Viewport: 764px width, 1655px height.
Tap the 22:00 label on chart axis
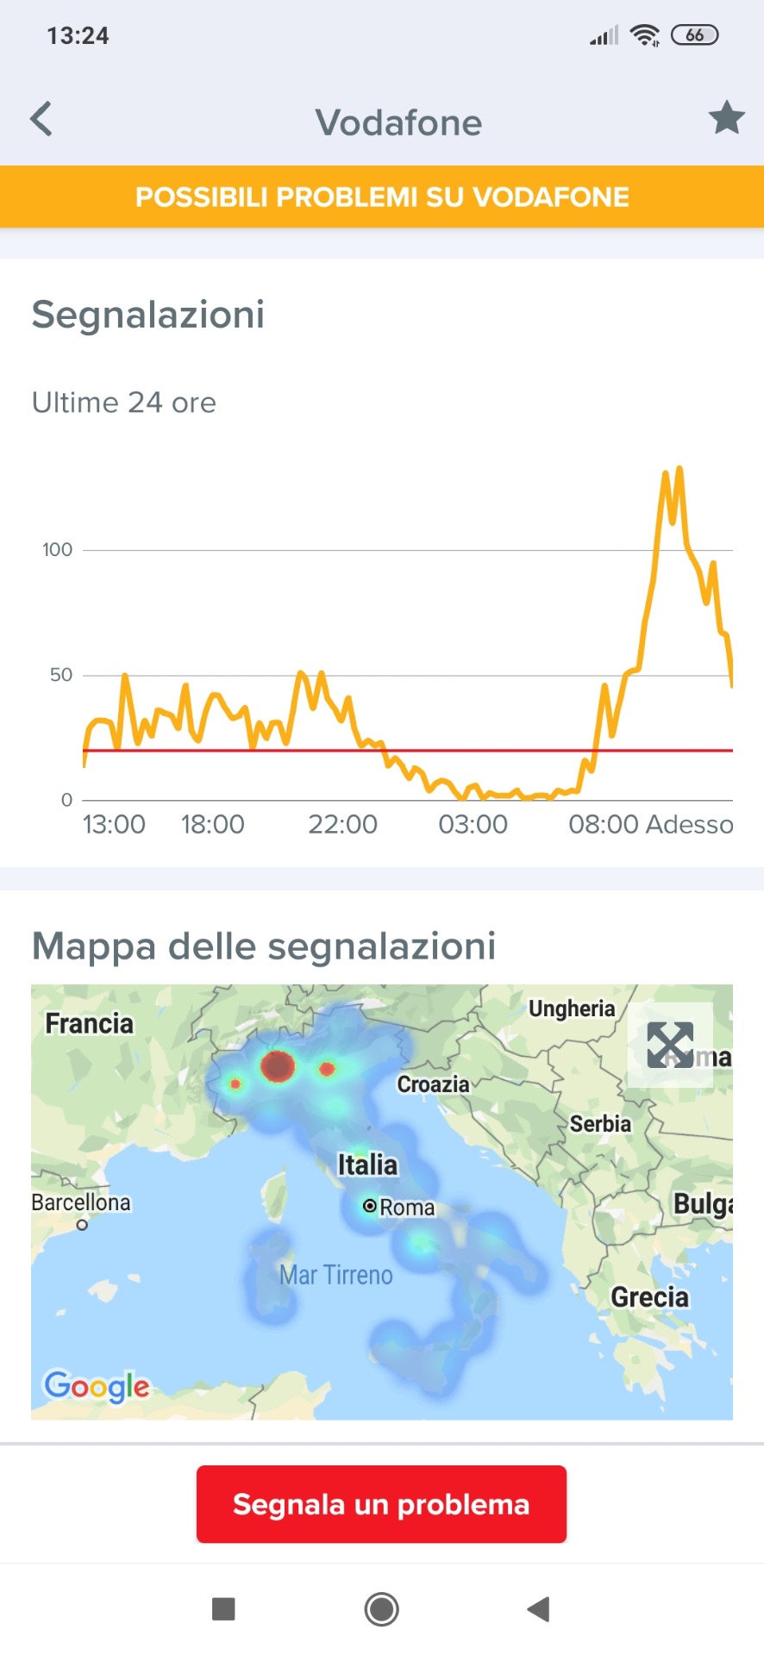pyautogui.click(x=342, y=825)
